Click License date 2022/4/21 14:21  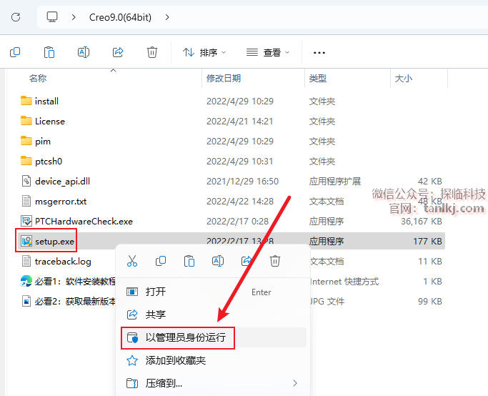[x=239, y=121]
